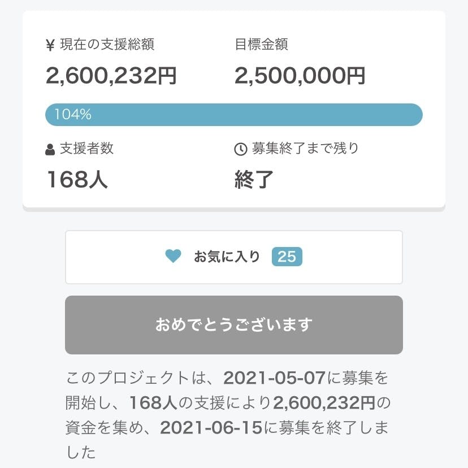Click the blue heart icon
The width and height of the screenshot is (468, 468).
coord(173,257)
